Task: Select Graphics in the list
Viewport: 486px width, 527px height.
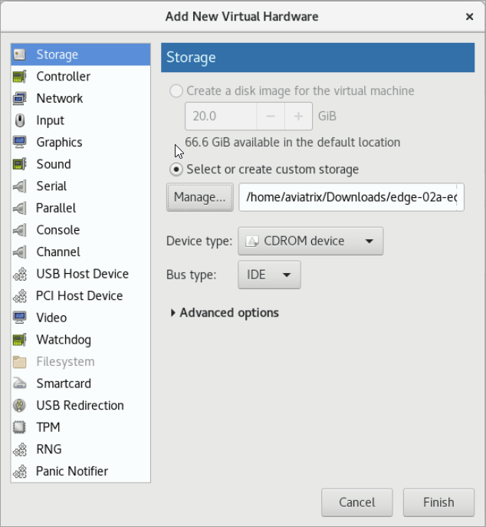Action: point(80,142)
